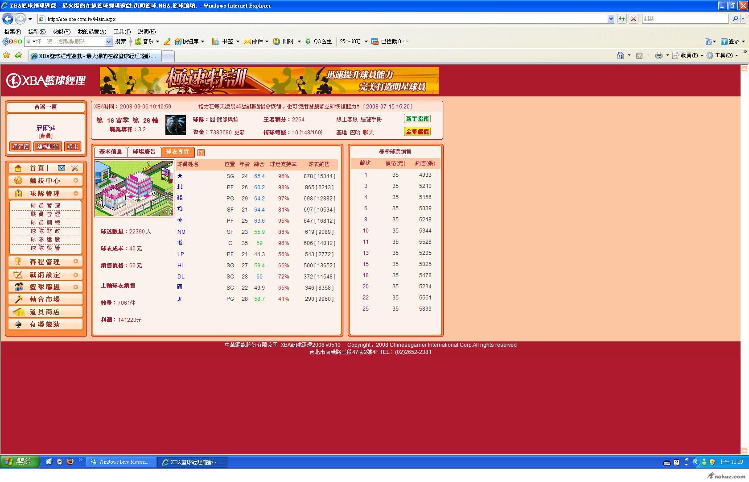Expand the 競技中心 menu with its plus toggle

pos(76,180)
